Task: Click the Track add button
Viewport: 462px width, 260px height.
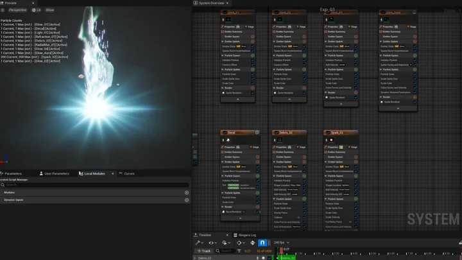Action: pos(204,251)
